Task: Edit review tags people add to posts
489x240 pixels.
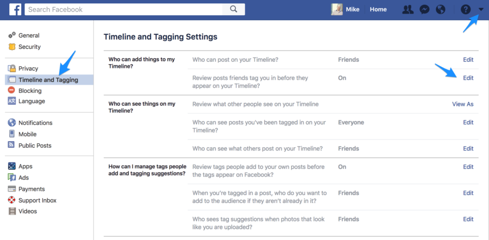Action: pos(468,167)
